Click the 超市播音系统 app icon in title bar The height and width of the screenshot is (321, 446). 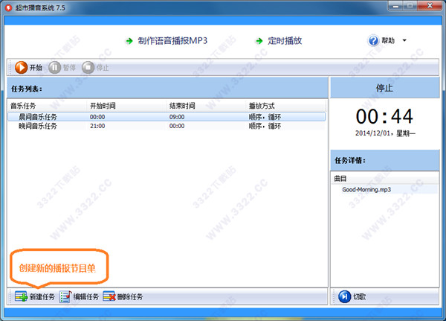click(8, 7)
